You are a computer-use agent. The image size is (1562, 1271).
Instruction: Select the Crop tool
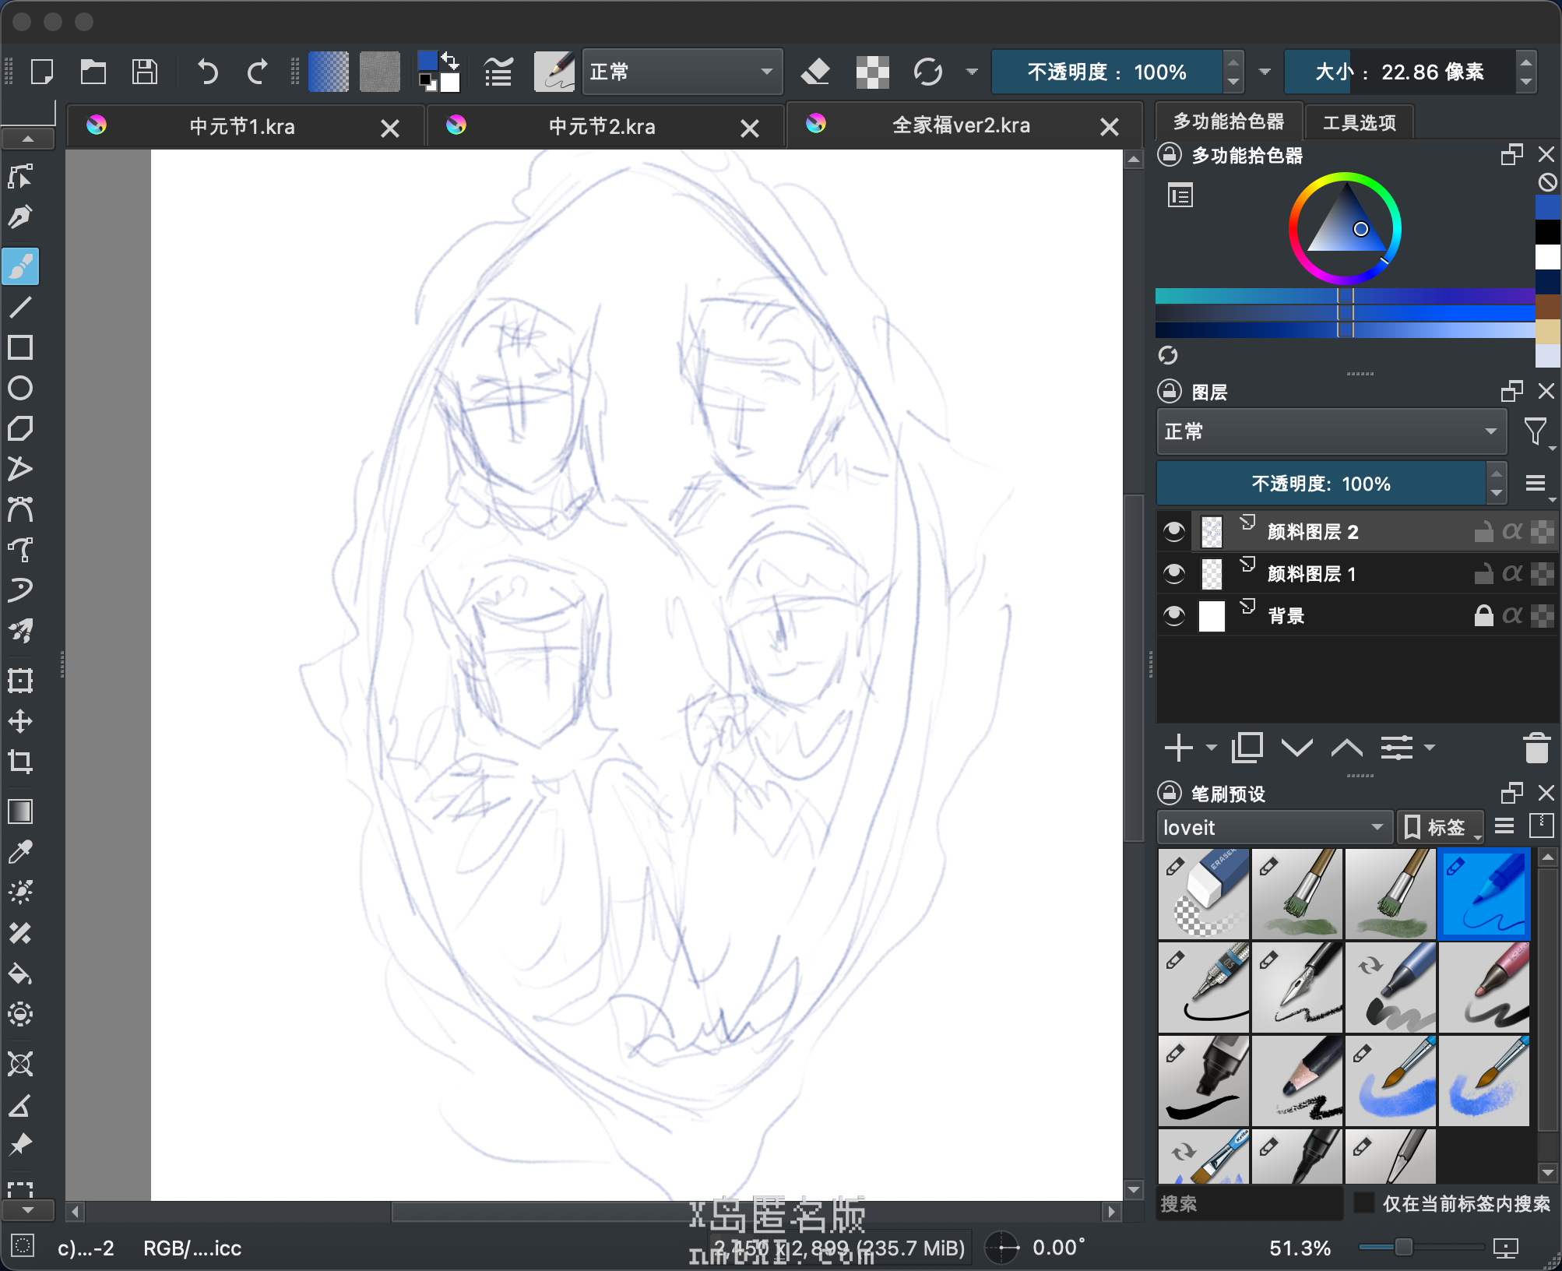20,761
